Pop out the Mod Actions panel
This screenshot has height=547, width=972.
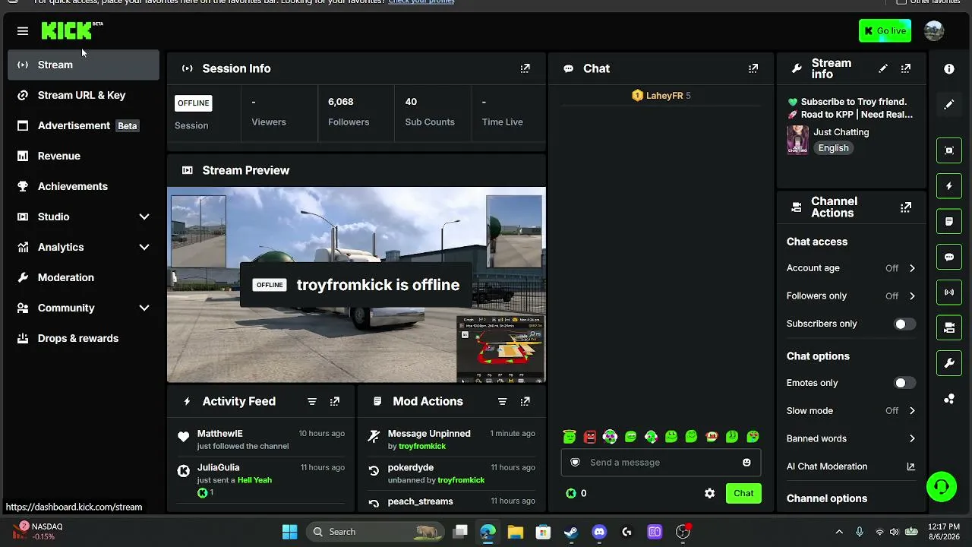click(525, 401)
